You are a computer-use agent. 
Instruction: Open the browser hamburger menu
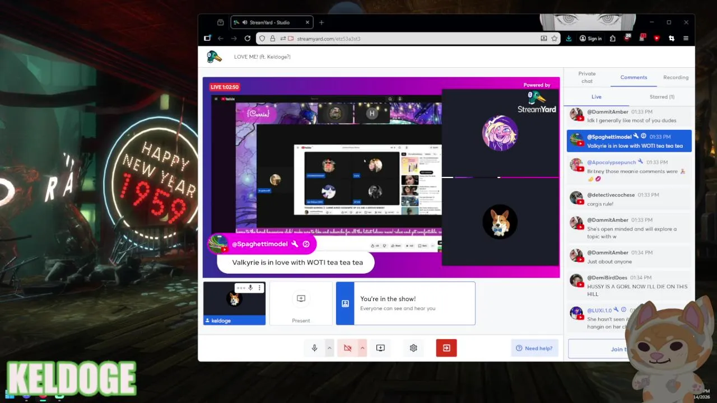pos(686,39)
